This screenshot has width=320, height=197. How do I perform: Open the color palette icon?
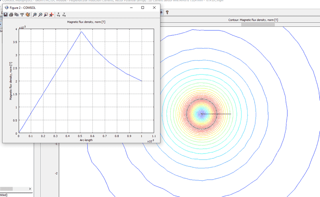(x=28, y=14)
